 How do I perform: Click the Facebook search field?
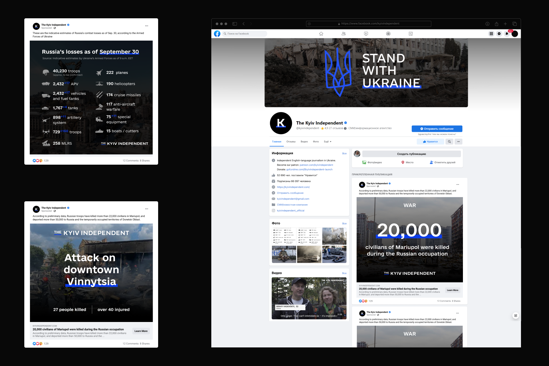click(244, 34)
